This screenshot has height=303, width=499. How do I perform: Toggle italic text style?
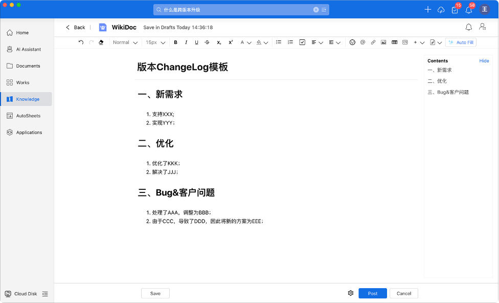(x=186, y=42)
